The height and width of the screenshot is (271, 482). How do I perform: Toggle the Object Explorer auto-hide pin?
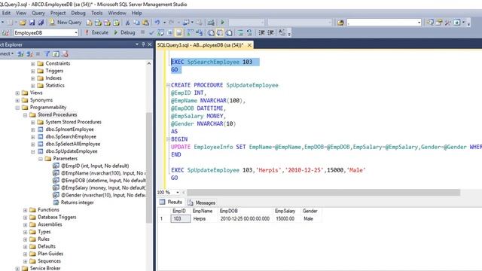coord(143,44)
